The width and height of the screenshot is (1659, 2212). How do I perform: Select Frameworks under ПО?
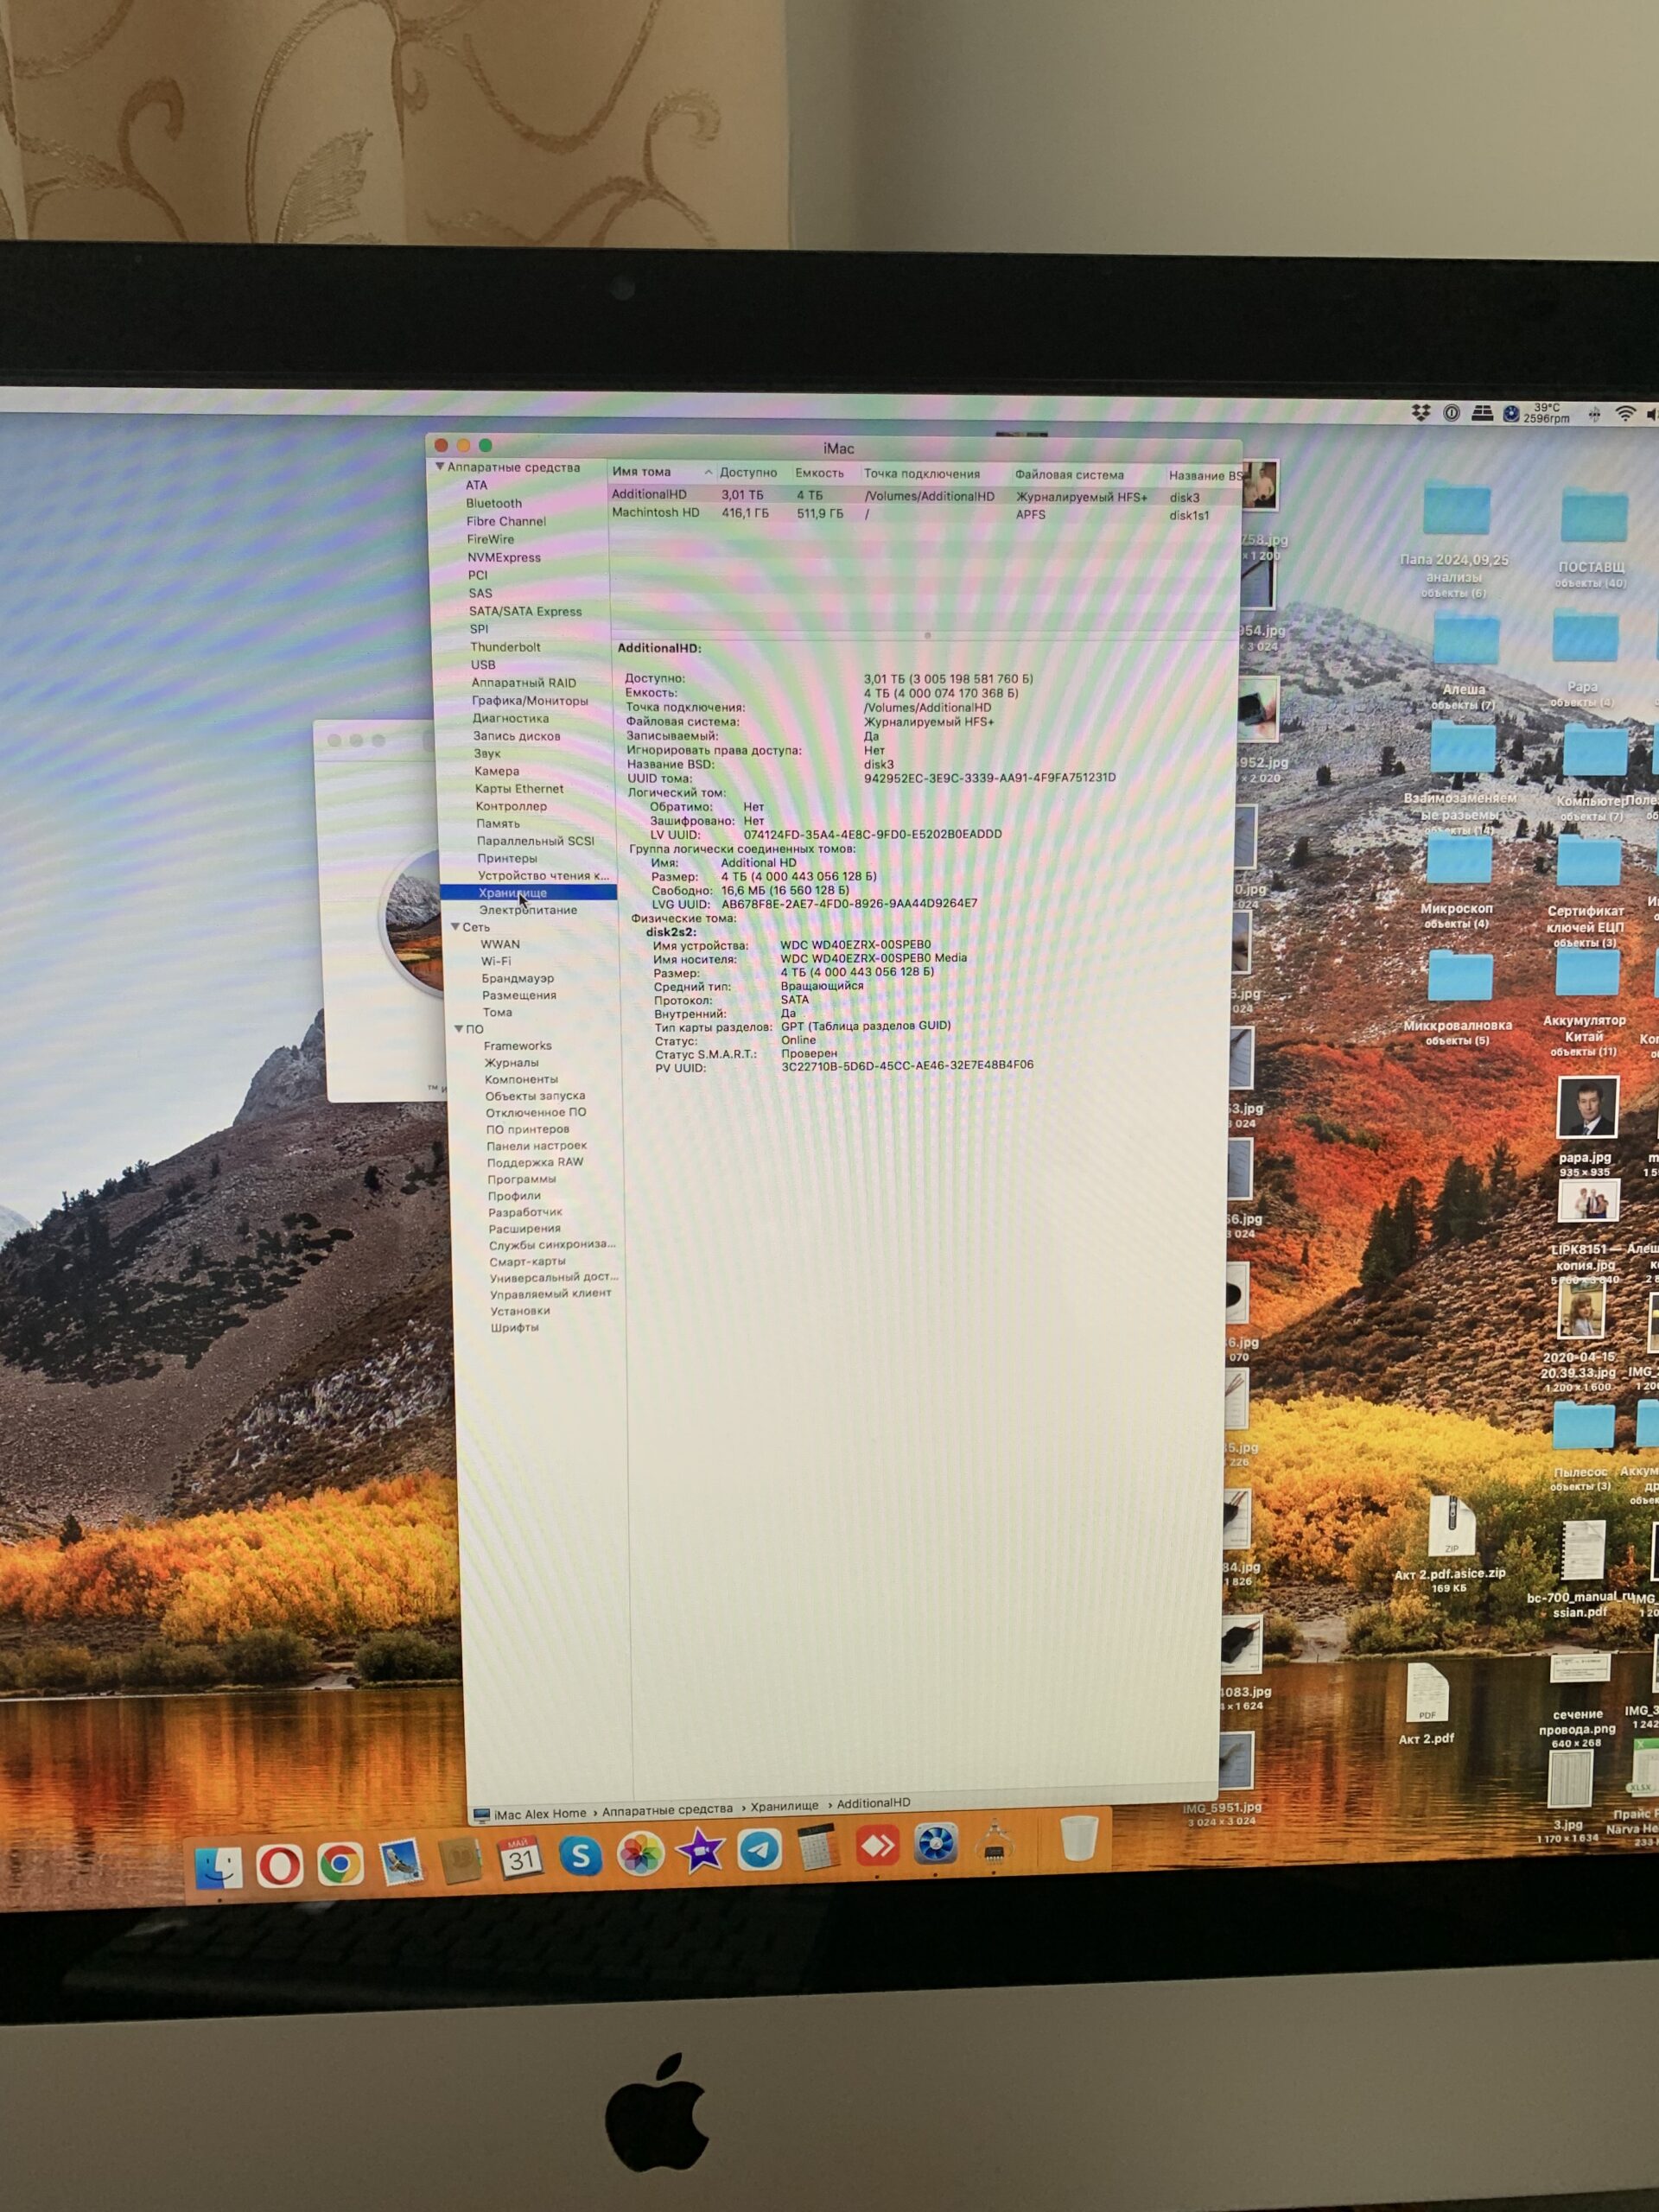tap(517, 1045)
